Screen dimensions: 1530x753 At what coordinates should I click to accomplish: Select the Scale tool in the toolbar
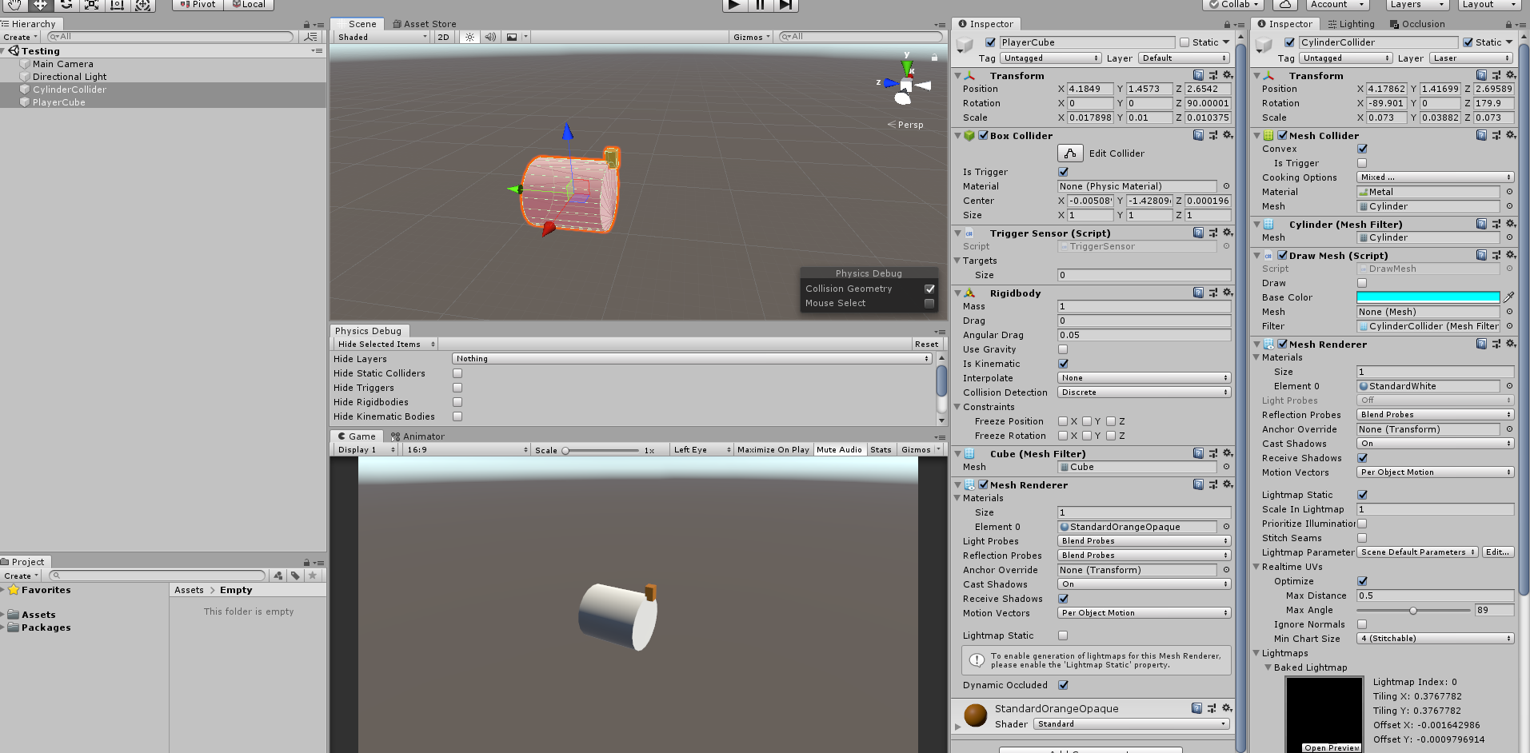pyautogui.click(x=91, y=4)
